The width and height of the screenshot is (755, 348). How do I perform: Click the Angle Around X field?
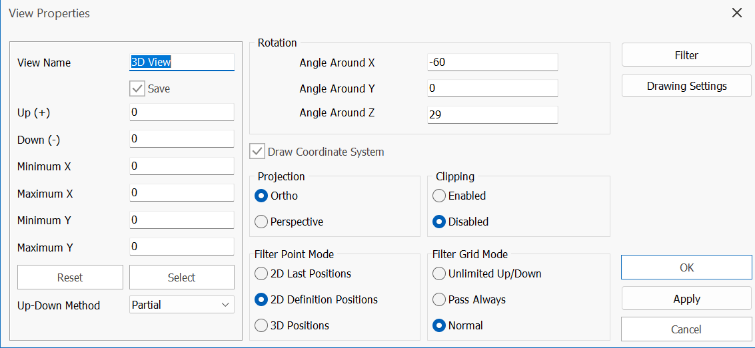(x=492, y=63)
